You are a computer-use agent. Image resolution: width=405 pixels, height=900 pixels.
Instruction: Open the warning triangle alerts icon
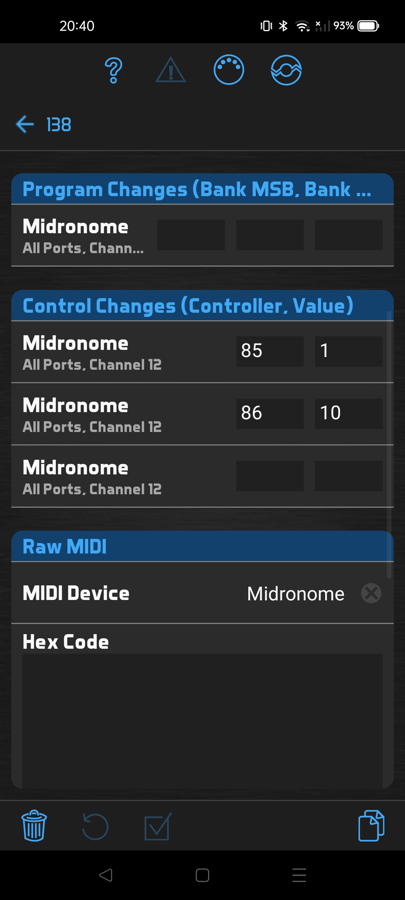click(x=171, y=70)
